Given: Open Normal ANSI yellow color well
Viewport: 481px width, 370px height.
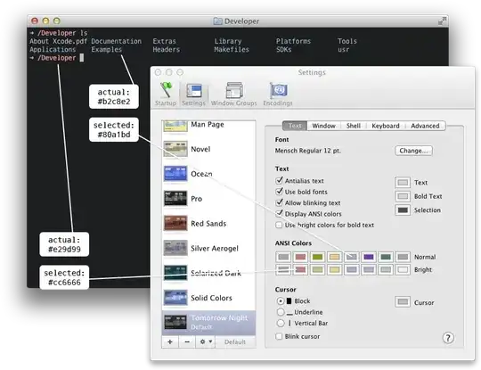Looking at the screenshot, I should point(335,257).
